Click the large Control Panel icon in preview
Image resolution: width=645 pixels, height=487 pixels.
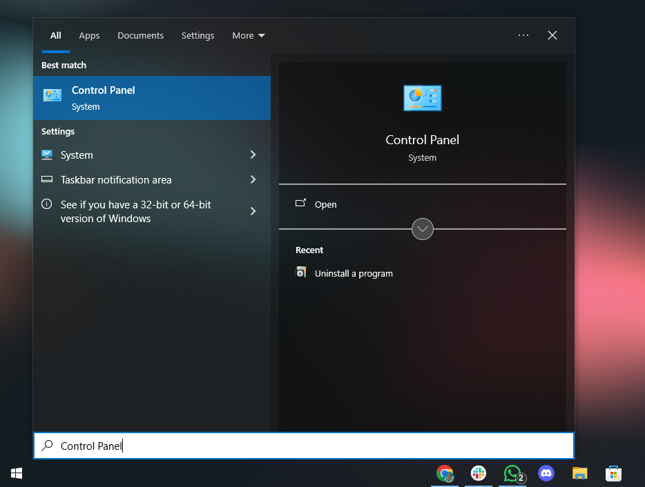coord(422,99)
